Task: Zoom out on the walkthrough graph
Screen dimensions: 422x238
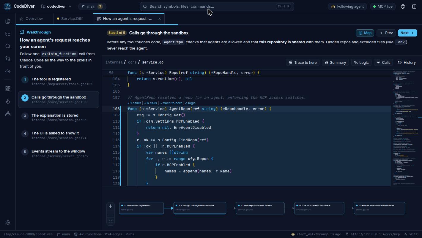Action: pos(111,214)
